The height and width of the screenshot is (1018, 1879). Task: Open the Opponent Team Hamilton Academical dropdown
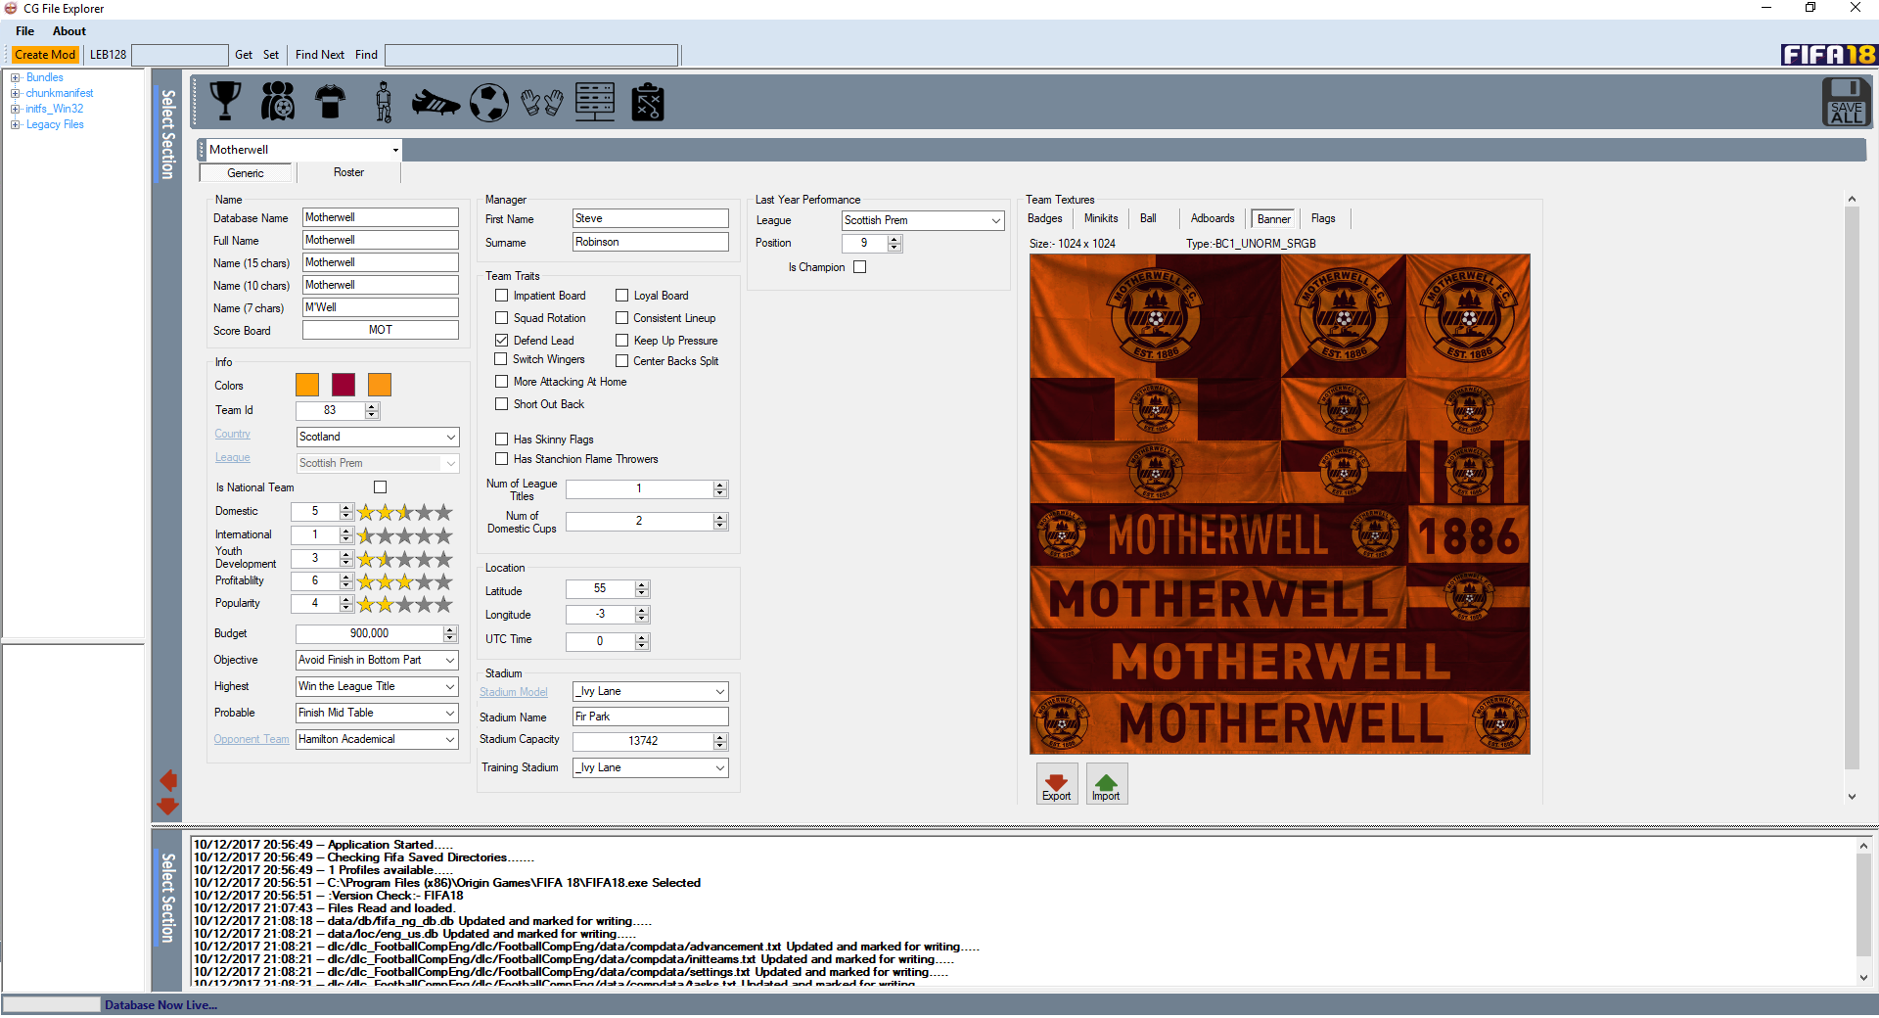(450, 739)
